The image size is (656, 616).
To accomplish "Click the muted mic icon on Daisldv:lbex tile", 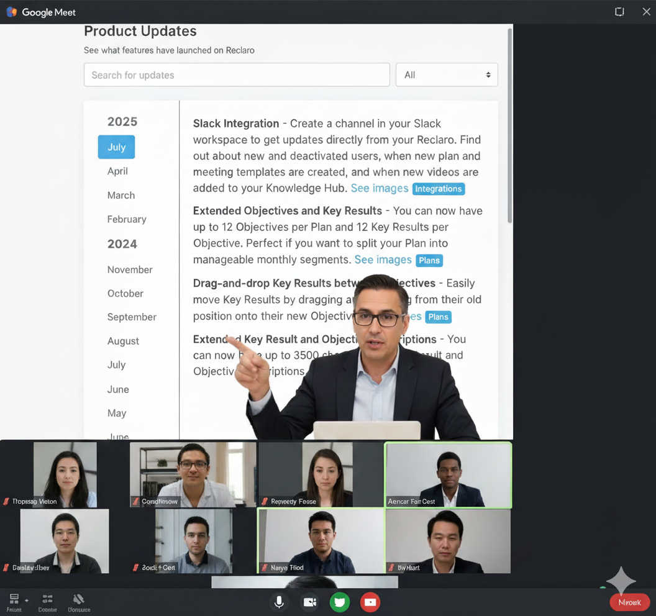I will coord(6,568).
